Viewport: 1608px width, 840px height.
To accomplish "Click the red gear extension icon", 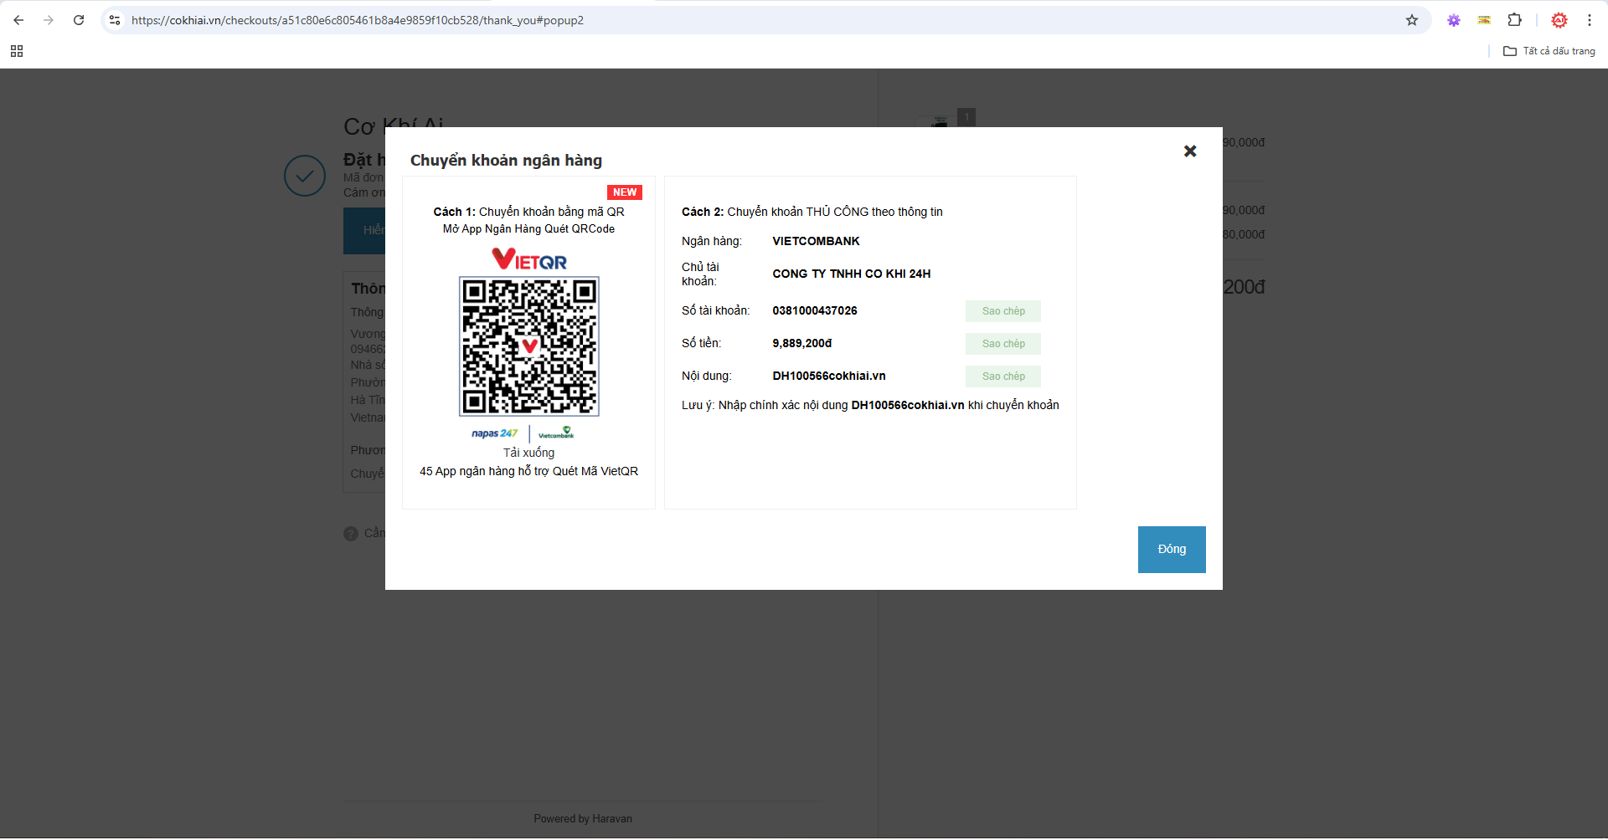I will click(x=1559, y=20).
